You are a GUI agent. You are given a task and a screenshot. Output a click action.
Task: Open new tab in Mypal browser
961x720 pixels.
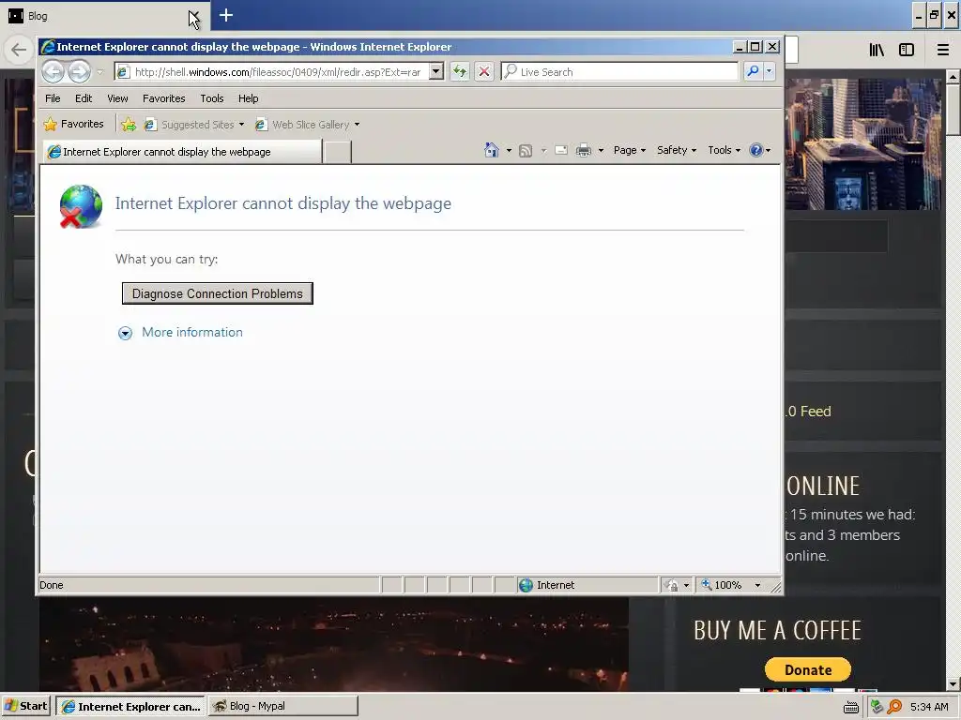pos(226,15)
